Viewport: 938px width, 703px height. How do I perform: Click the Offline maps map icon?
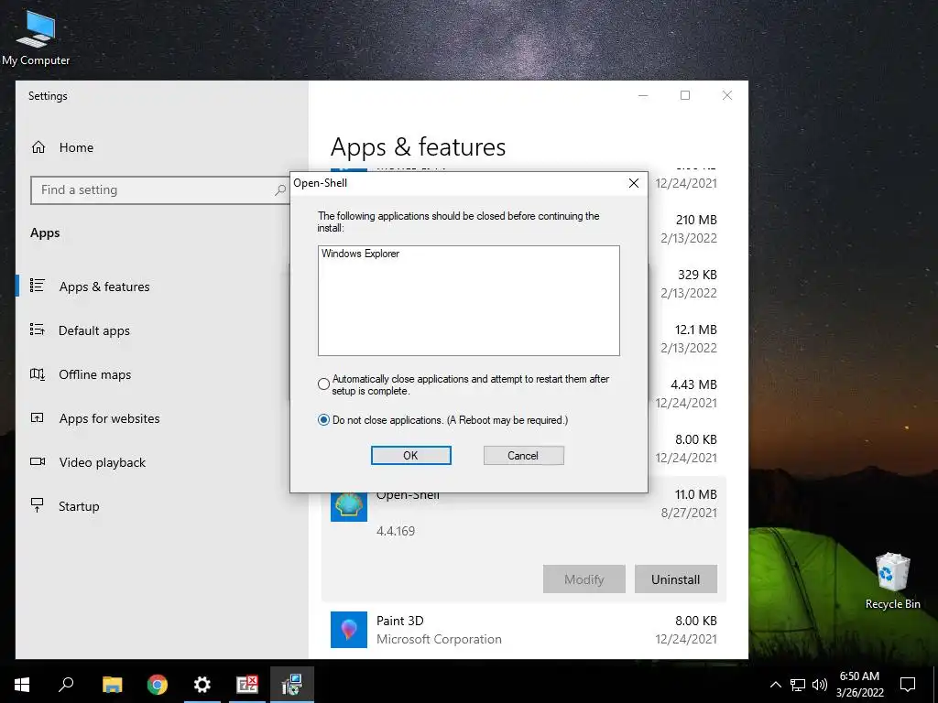[x=37, y=374]
